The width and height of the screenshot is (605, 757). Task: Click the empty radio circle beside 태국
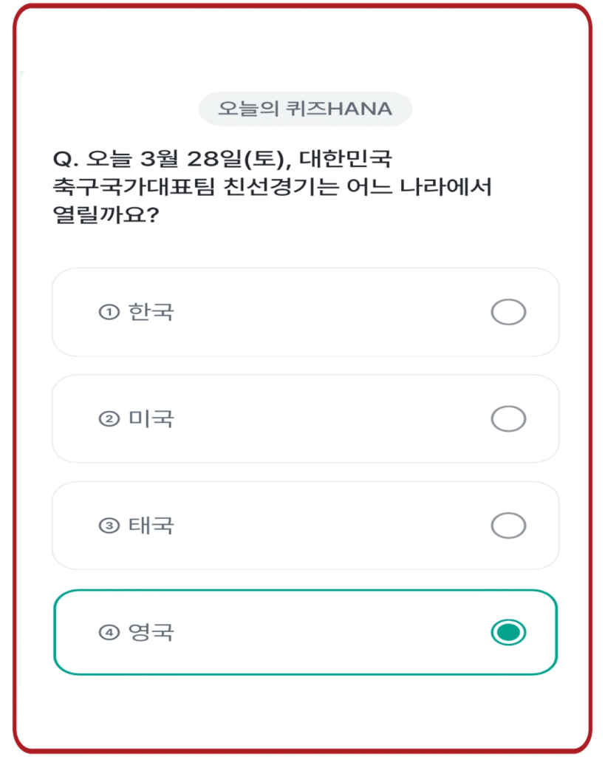[x=508, y=526]
